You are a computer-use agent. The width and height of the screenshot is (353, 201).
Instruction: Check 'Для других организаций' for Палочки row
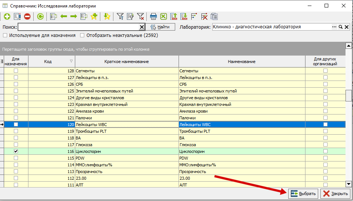click(326, 118)
